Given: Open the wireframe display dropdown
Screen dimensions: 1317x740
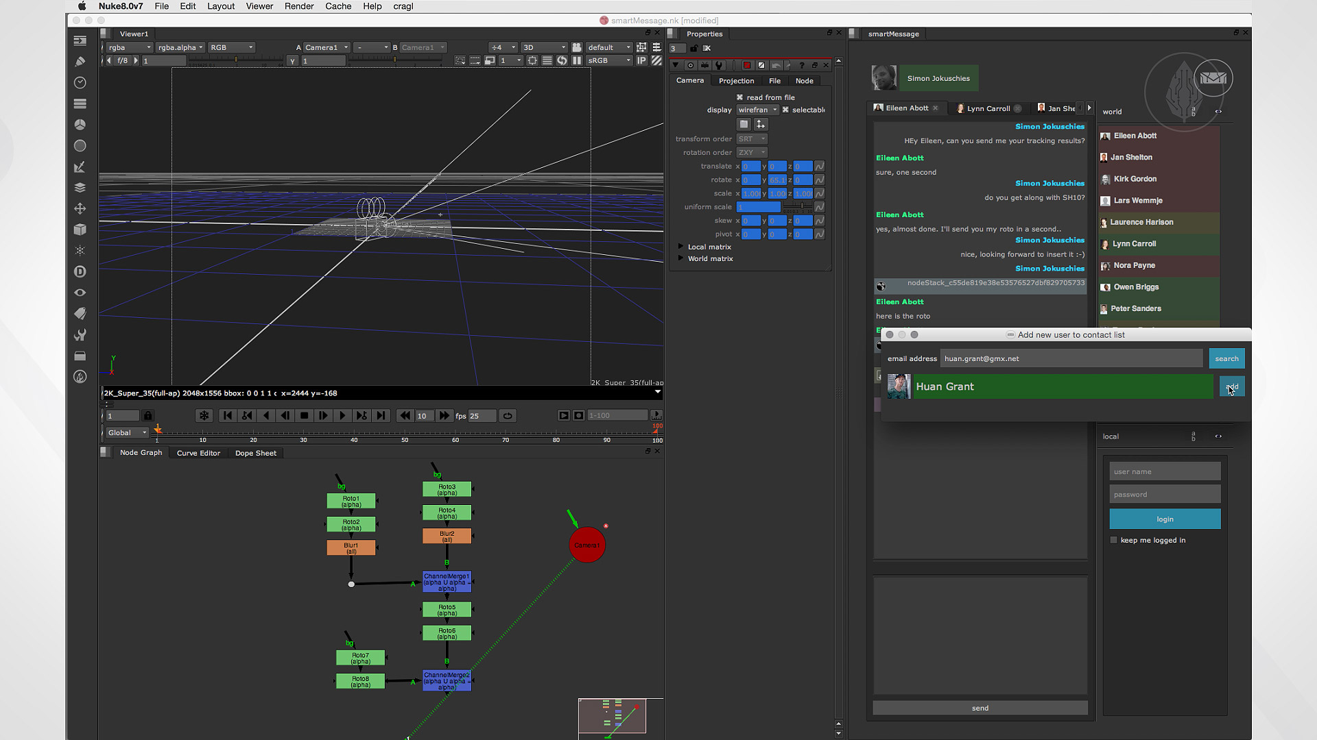Looking at the screenshot, I should click(x=757, y=110).
